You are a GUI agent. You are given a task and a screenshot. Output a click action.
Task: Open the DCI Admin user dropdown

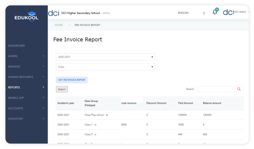click(x=241, y=12)
